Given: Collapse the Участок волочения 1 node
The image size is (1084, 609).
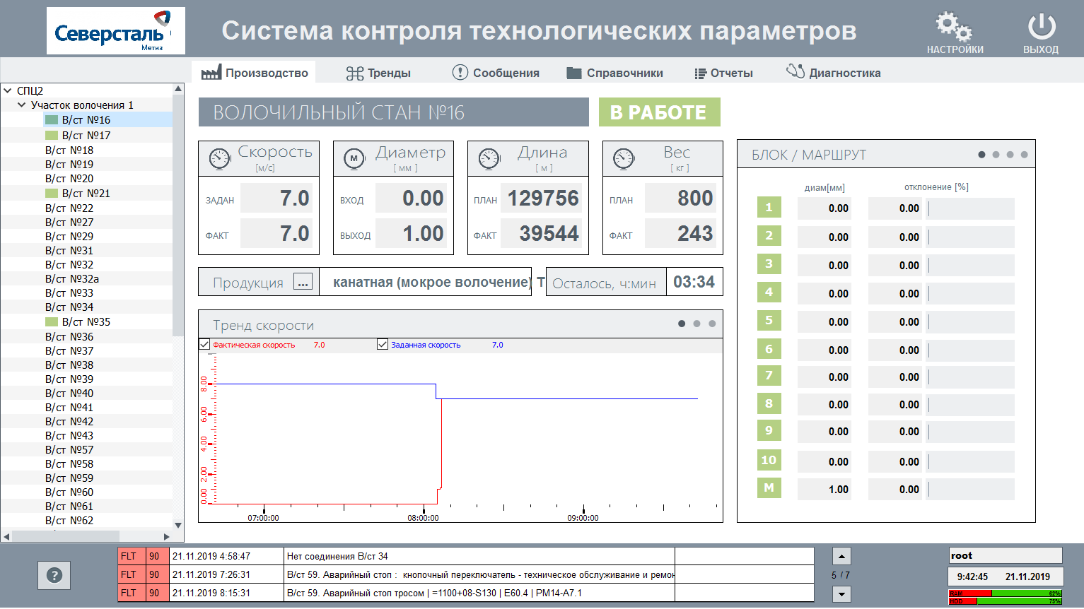Looking at the screenshot, I should [22, 105].
